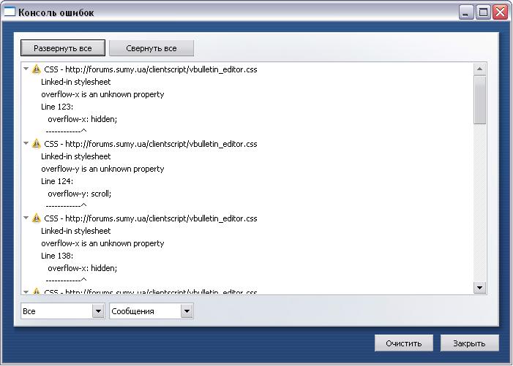Maximize the Консоль ошибок window
Viewport: 513px width, 366px height.
(x=483, y=12)
